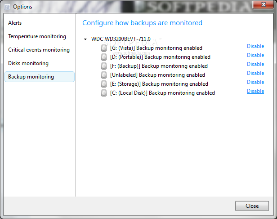The height and width of the screenshot is (219, 277).
Task: Click the drive icon beside C: (Local Disk)
Action: (104, 93)
